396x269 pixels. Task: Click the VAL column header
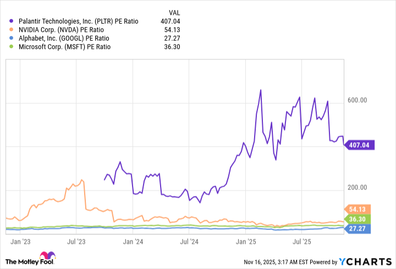coord(174,13)
